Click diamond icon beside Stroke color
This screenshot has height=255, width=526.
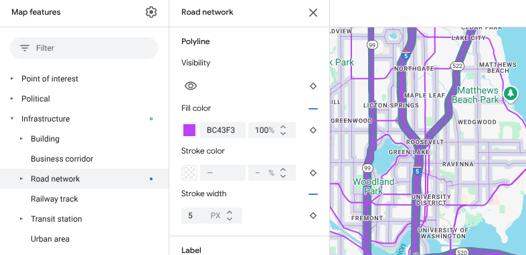pyautogui.click(x=313, y=173)
